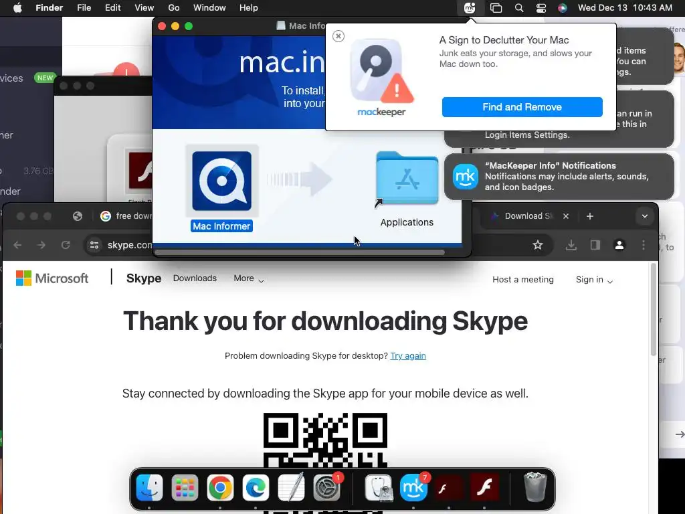Open the File menu
The height and width of the screenshot is (514, 685).
point(84,8)
